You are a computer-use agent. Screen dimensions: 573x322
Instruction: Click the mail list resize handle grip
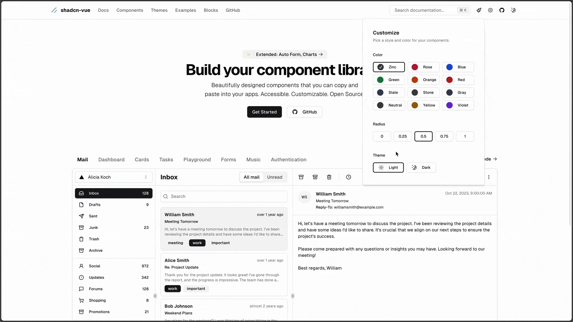pyautogui.click(x=293, y=296)
